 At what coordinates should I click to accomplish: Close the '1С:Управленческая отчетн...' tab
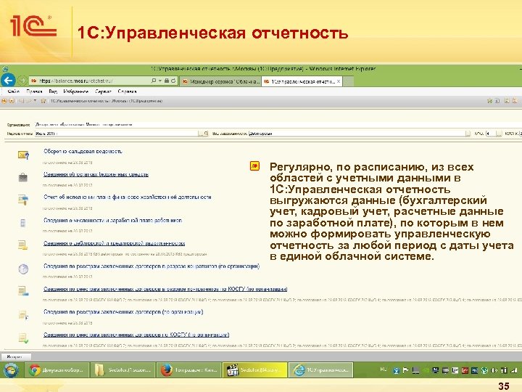click(x=339, y=81)
